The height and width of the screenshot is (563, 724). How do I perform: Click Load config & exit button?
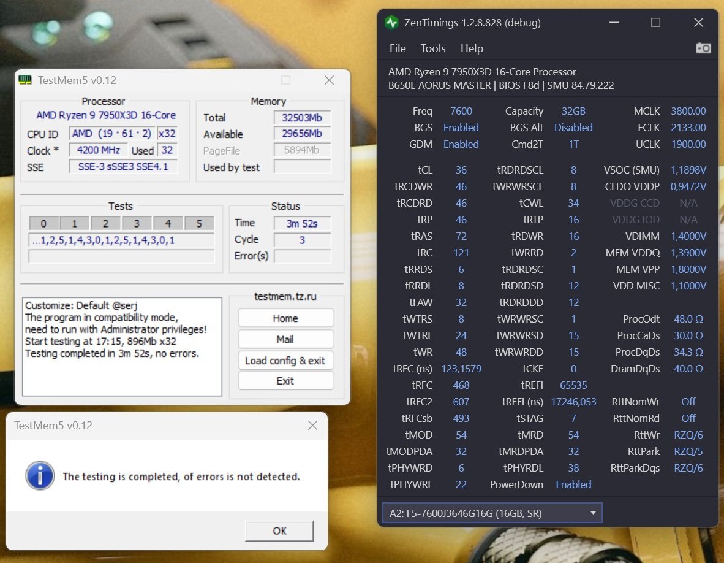[x=286, y=361]
